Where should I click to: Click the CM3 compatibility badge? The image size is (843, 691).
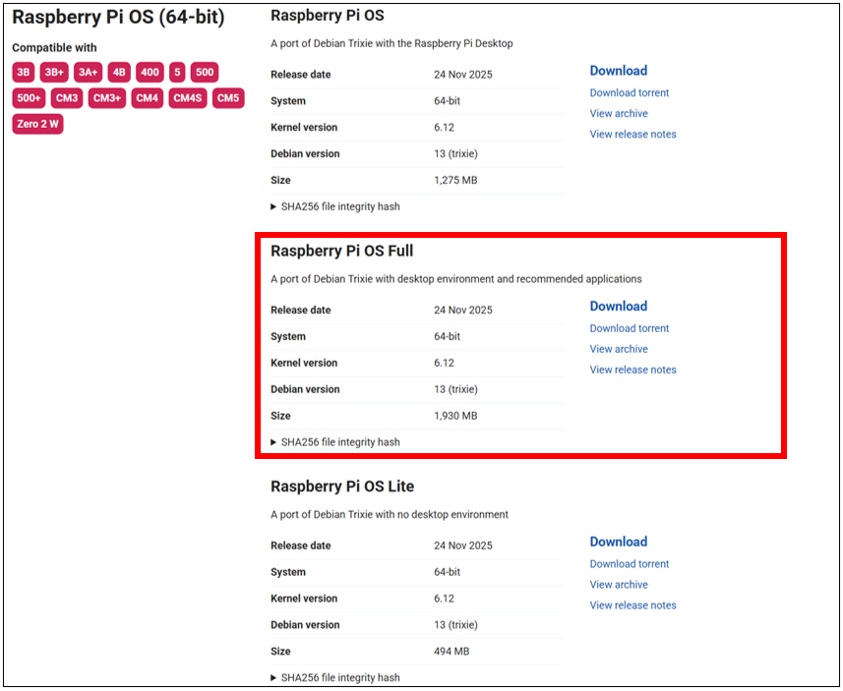67,97
